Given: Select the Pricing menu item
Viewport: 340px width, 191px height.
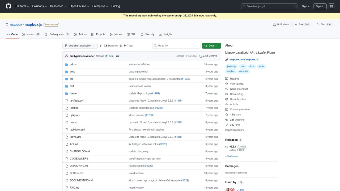Looking at the screenshot, I should tap(116, 6).
